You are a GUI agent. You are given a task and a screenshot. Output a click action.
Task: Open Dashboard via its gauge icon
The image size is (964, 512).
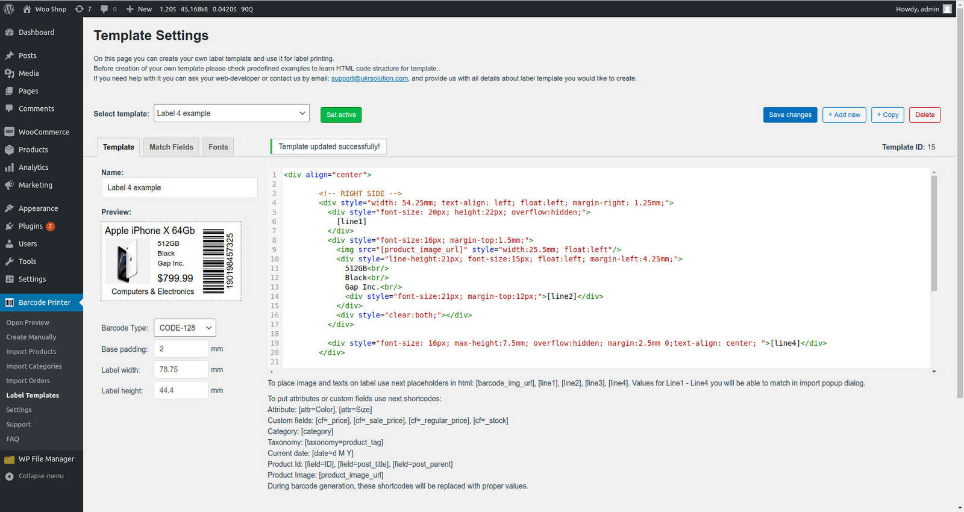click(x=9, y=33)
